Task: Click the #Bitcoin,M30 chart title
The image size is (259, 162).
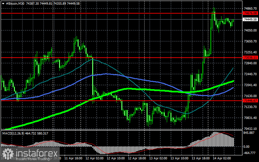Action: tap(15, 3)
